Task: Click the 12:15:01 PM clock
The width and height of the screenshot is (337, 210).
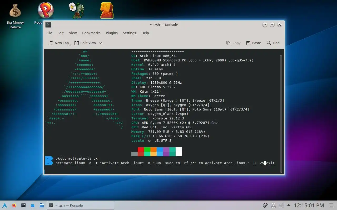Action: point(309,205)
